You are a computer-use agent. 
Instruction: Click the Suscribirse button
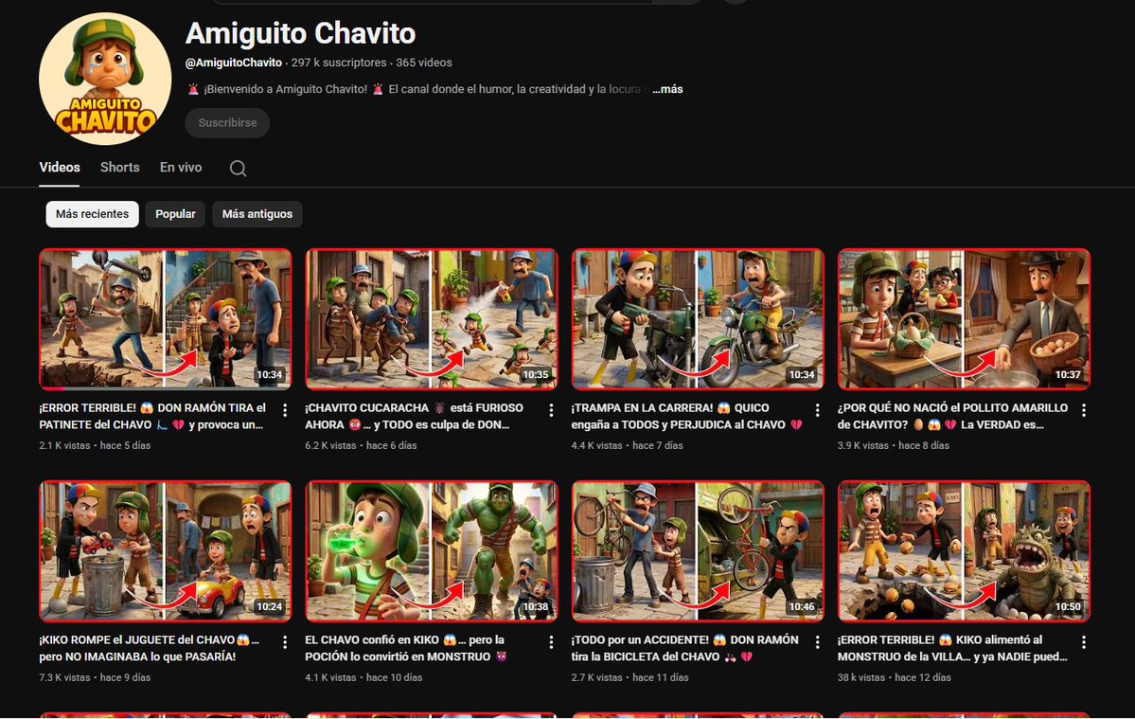227,123
